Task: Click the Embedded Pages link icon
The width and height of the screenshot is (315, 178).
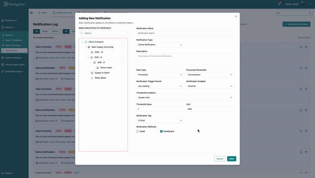Action: pyautogui.click(x=3, y=71)
